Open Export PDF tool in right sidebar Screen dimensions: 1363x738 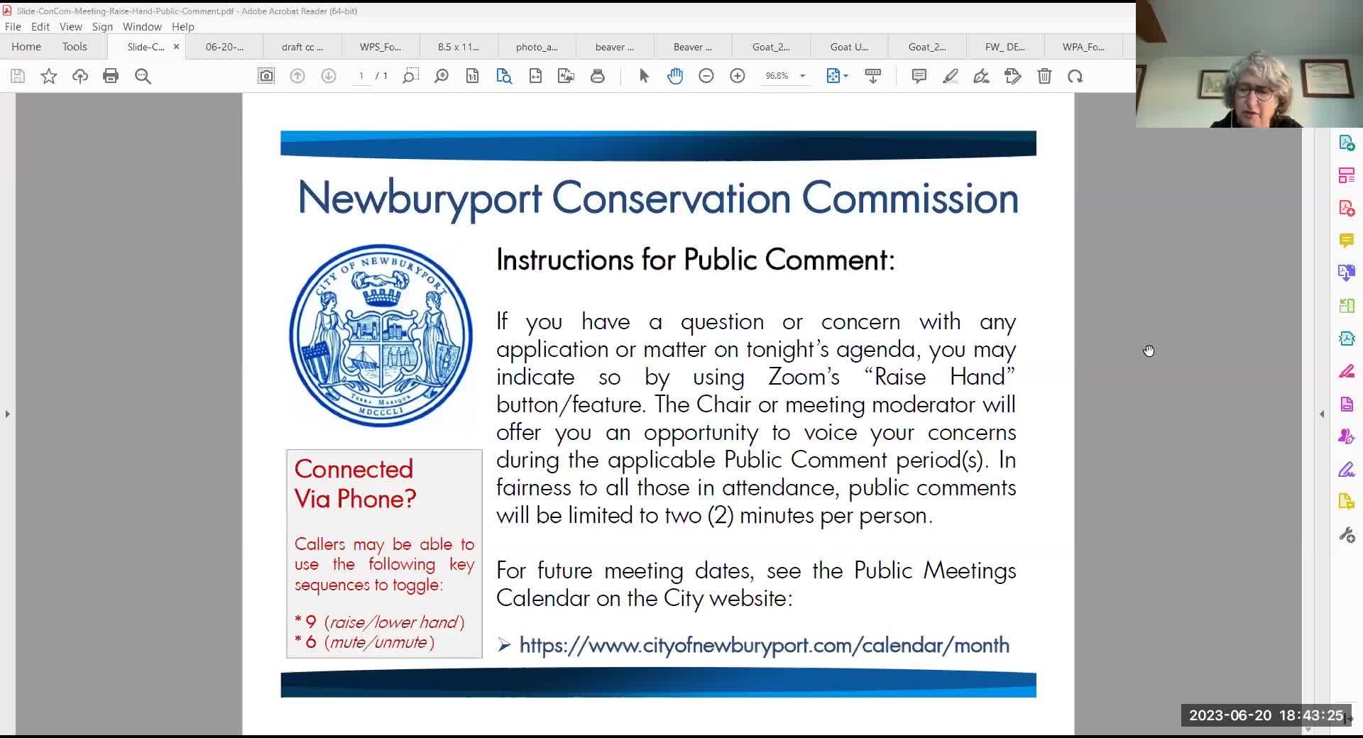1347,143
